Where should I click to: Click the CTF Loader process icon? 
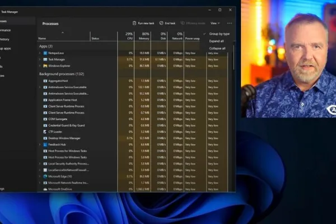click(45, 132)
